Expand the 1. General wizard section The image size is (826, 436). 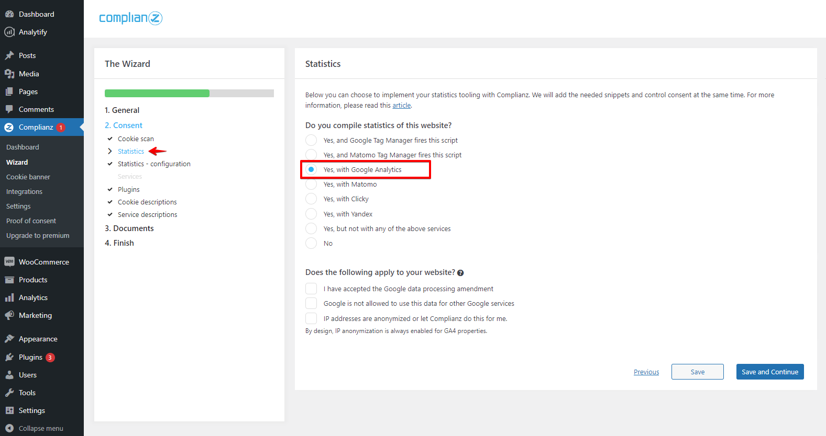pos(122,110)
